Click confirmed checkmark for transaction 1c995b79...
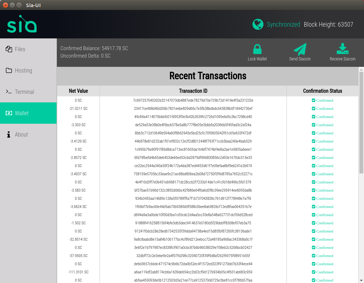The height and width of the screenshot is (283, 364). tap(314, 149)
